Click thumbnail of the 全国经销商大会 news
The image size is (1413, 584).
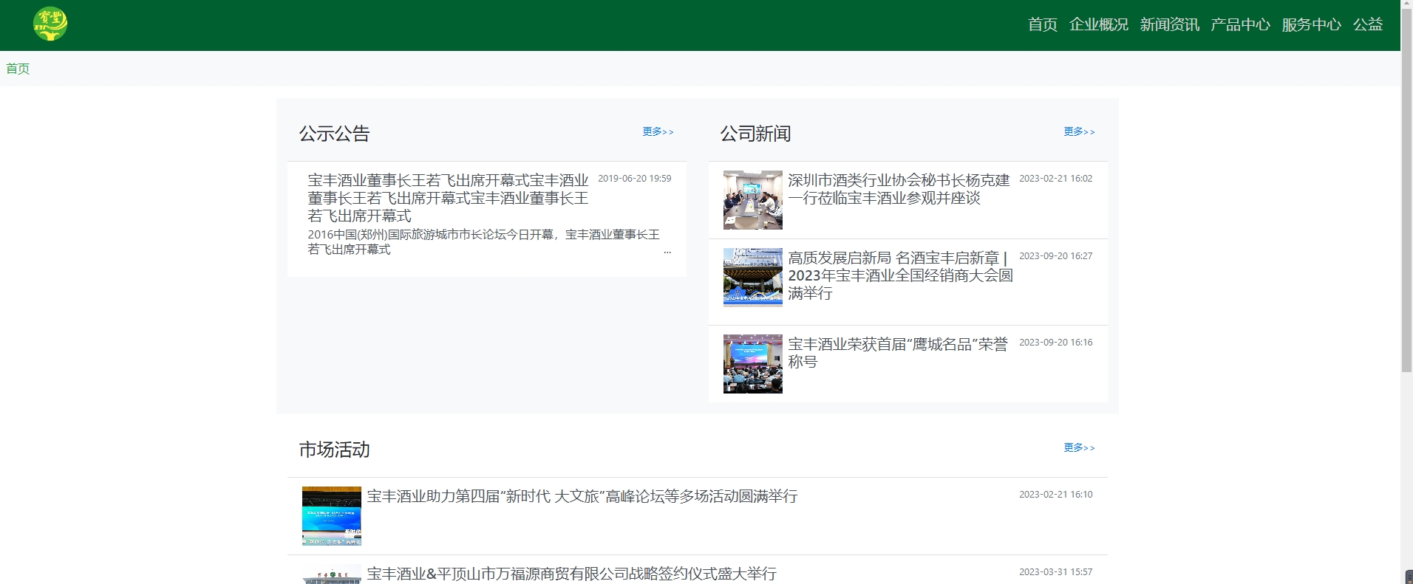tap(752, 278)
